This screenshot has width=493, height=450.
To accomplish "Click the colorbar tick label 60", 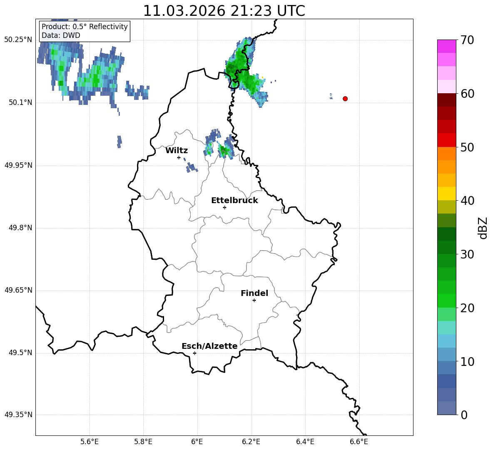I will (467, 94).
